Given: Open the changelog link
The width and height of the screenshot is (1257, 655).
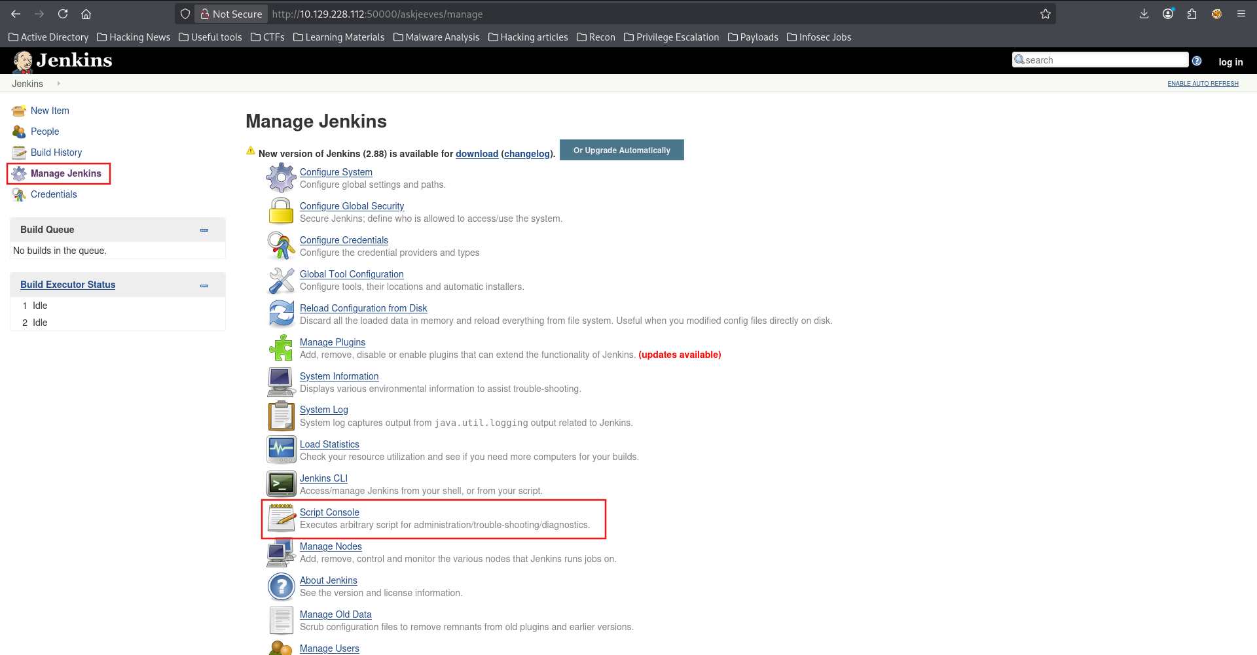Looking at the screenshot, I should (527, 154).
